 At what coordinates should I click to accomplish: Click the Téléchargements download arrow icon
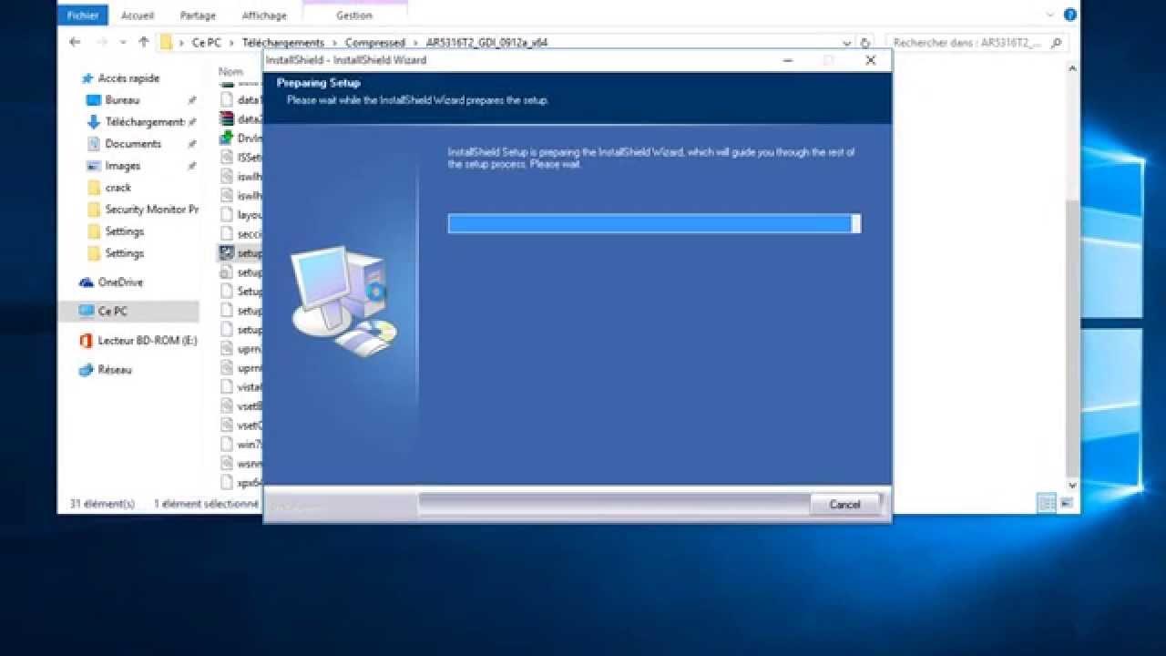click(93, 122)
